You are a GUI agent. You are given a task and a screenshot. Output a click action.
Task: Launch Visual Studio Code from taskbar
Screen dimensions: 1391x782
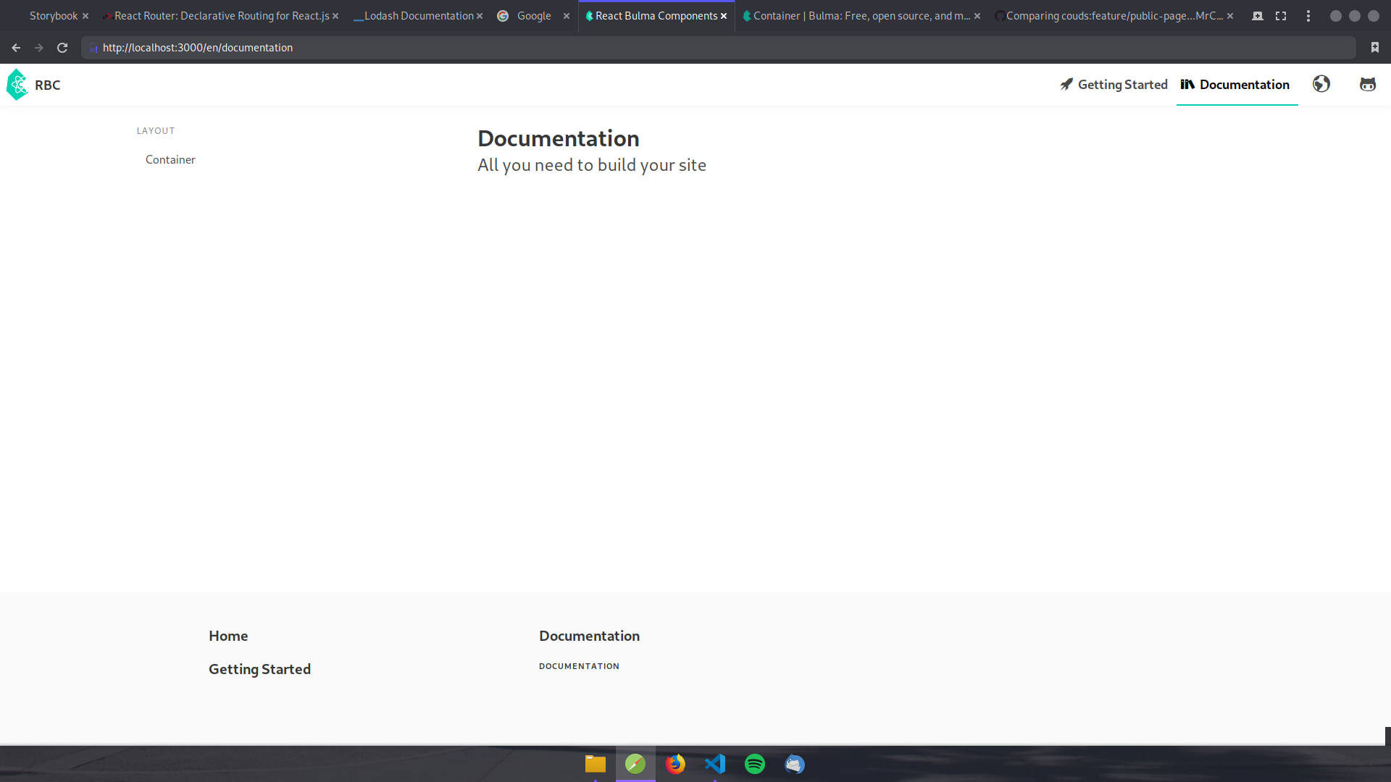[x=715, y=764]
